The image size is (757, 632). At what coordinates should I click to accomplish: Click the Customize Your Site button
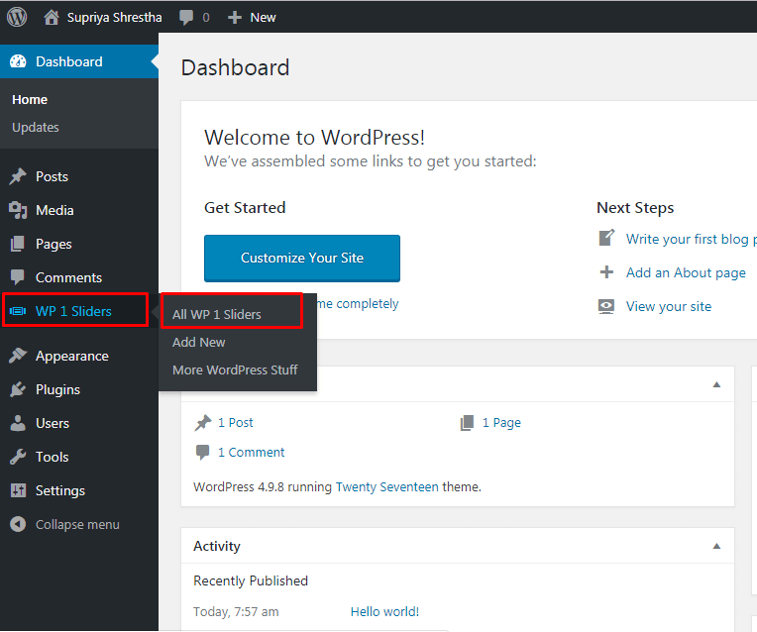point(302,259)
